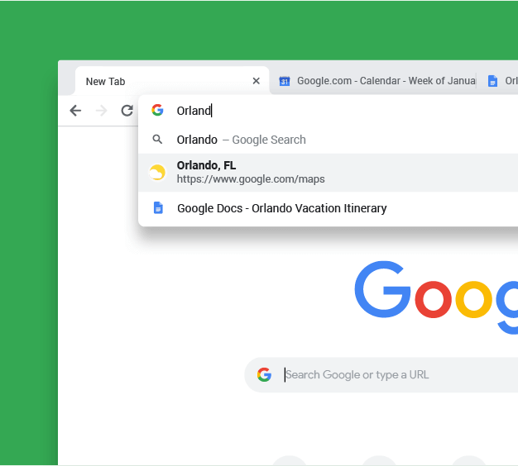Click the Docs favicon on third tab
Image resolution: width=518 pixels, height=466 pixels.
tap(492, 81)
